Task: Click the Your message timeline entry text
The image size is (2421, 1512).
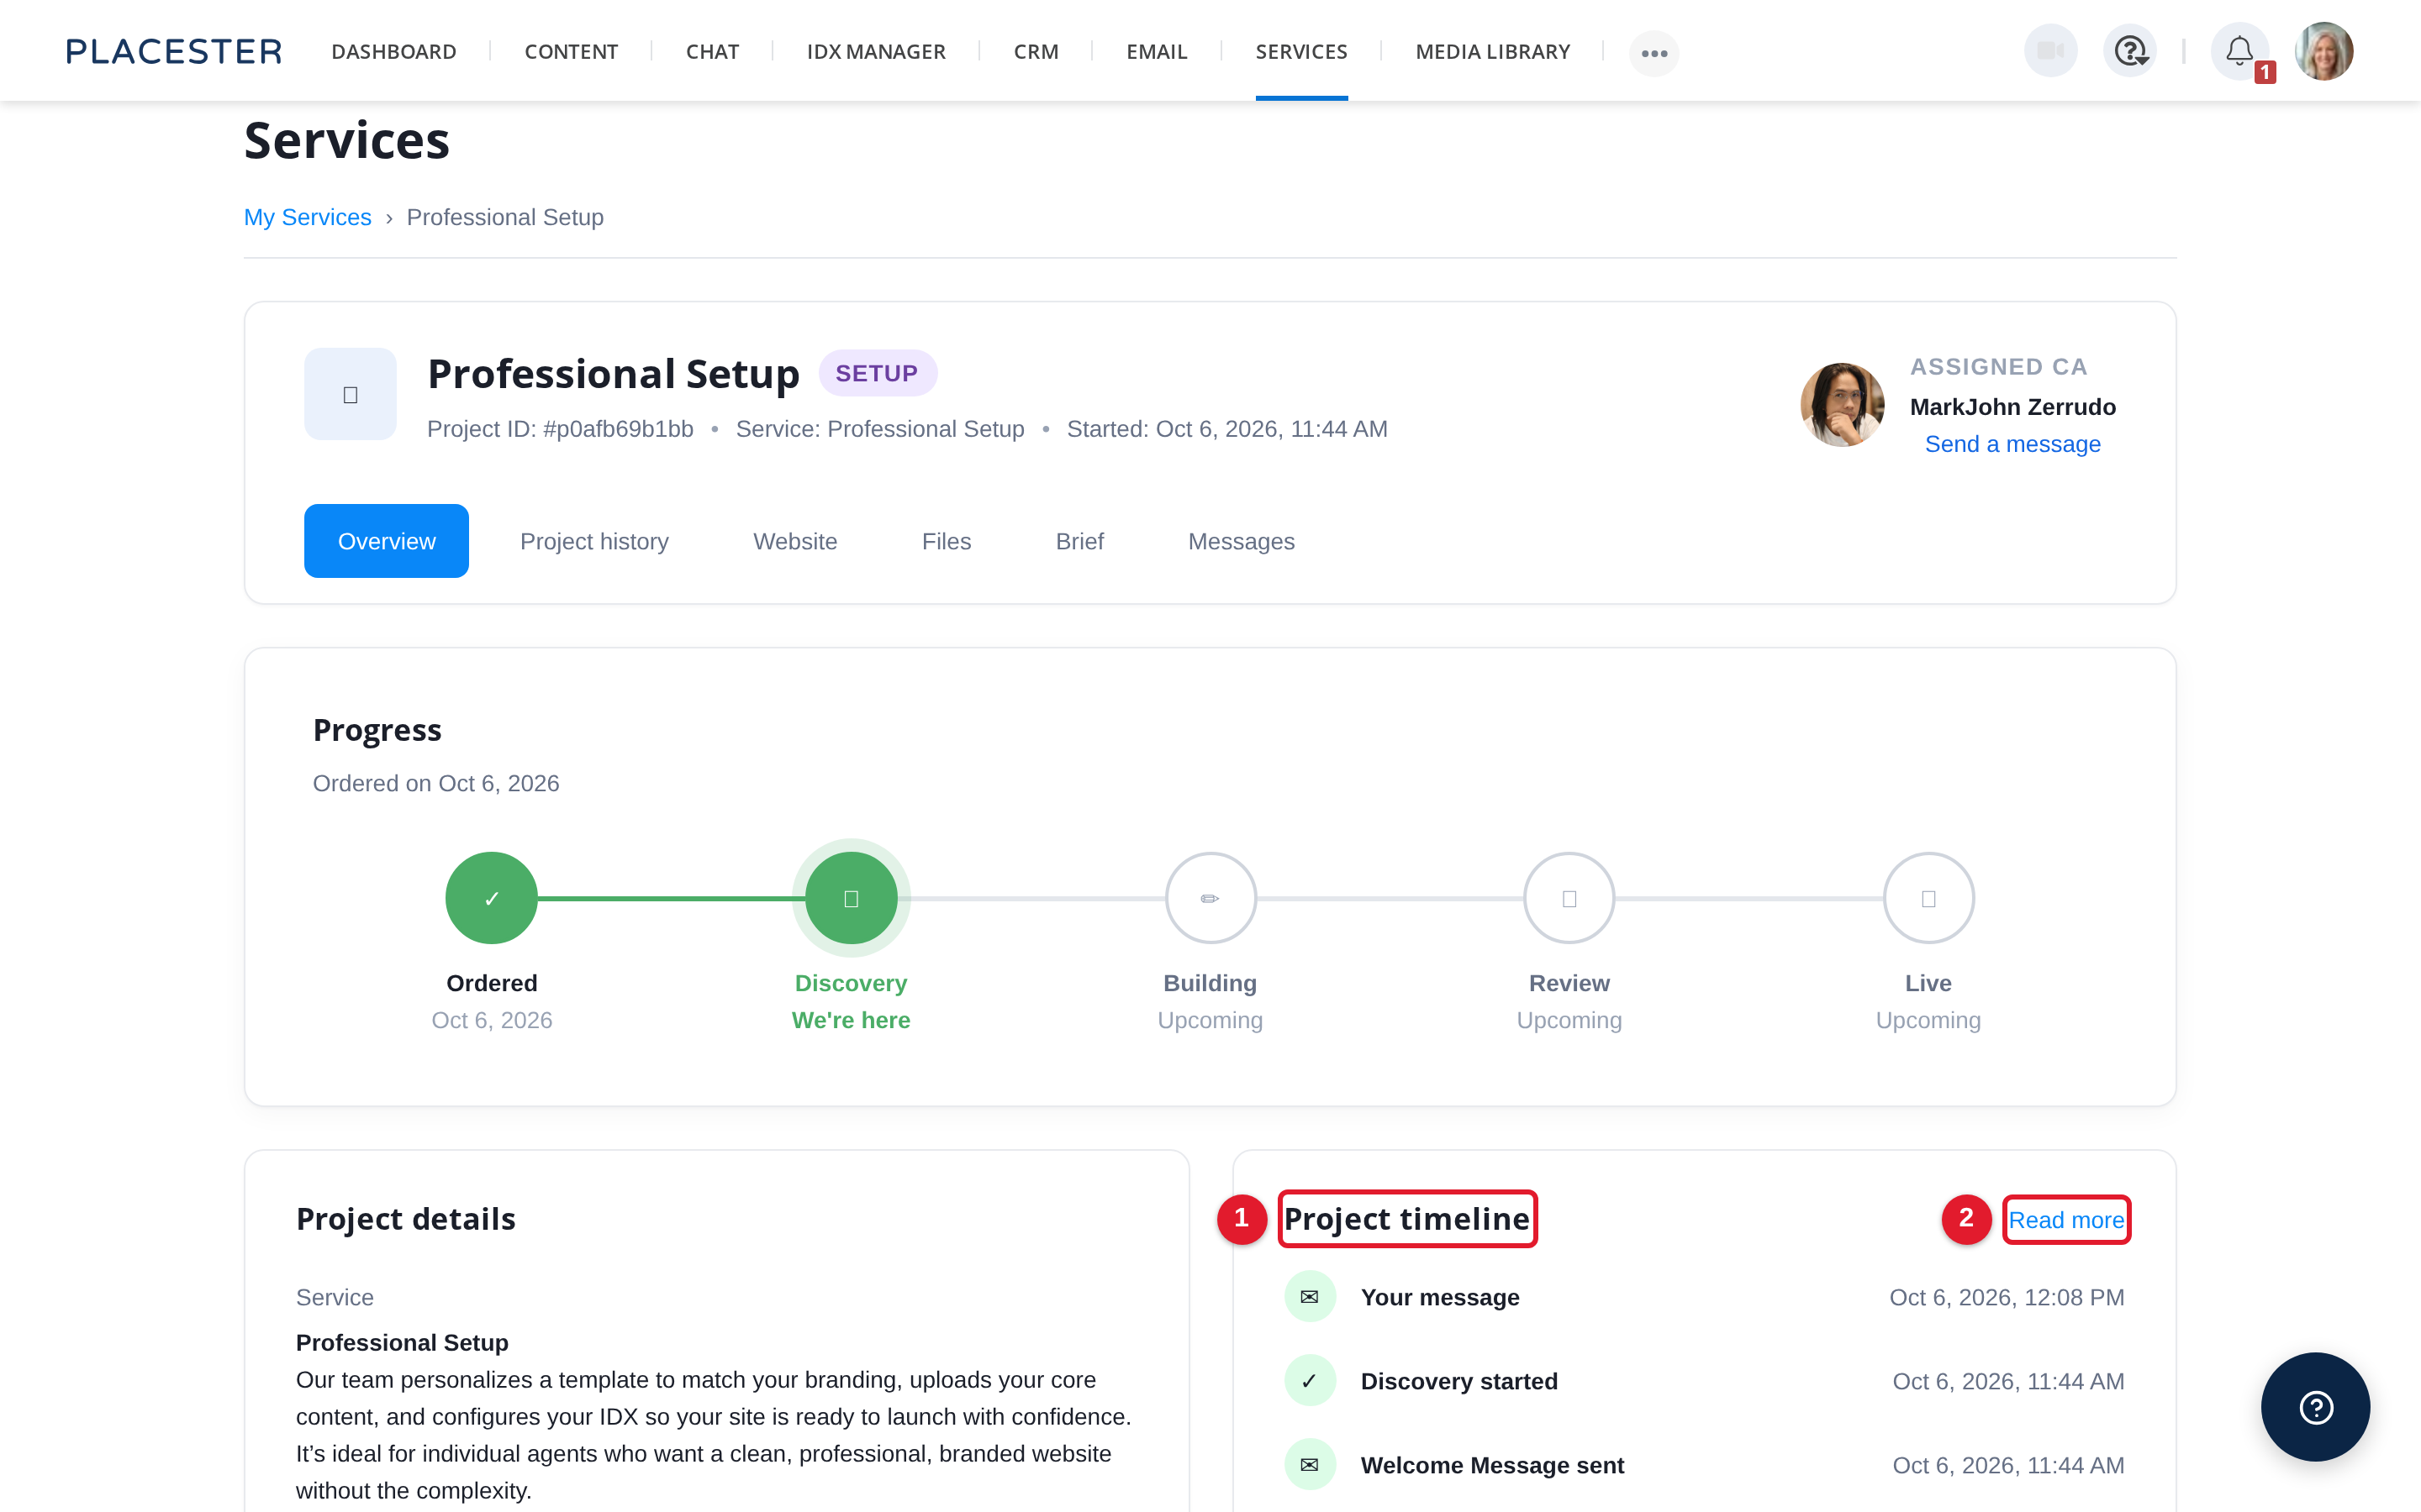Action: tap(1440, 1297)
